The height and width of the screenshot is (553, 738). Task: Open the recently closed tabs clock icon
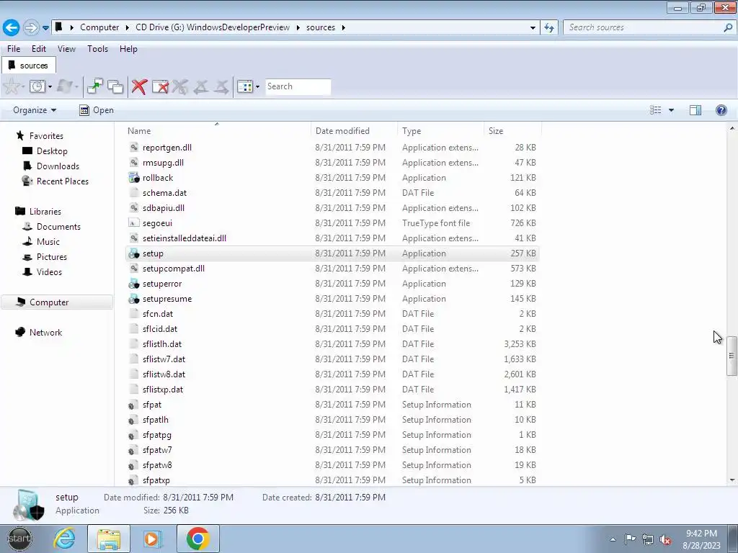[x=37, y=86]
